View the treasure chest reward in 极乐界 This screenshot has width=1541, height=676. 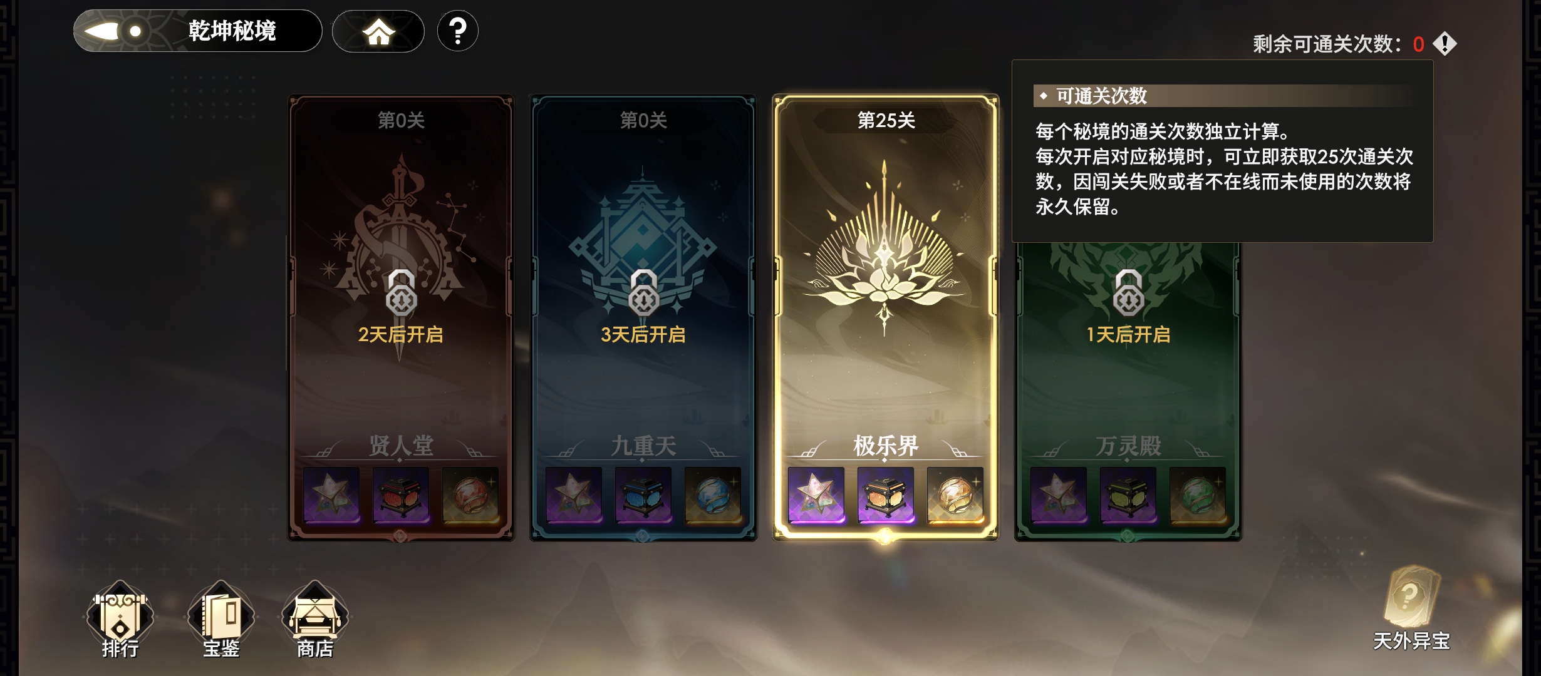click(x=885, y=495)
